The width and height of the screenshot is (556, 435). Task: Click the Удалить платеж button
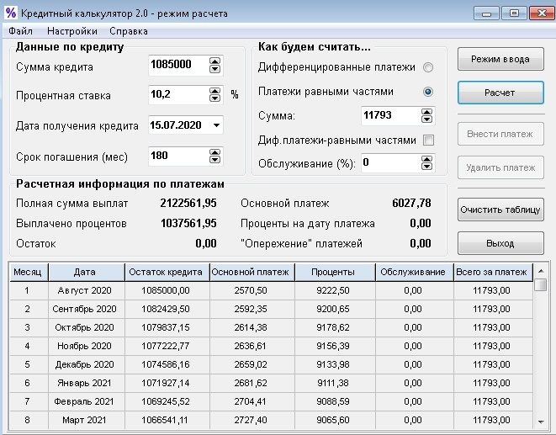coord(500,167)
